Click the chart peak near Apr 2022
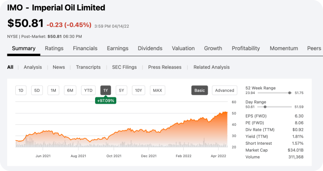The image size is (323, 171). click(225, 112)
